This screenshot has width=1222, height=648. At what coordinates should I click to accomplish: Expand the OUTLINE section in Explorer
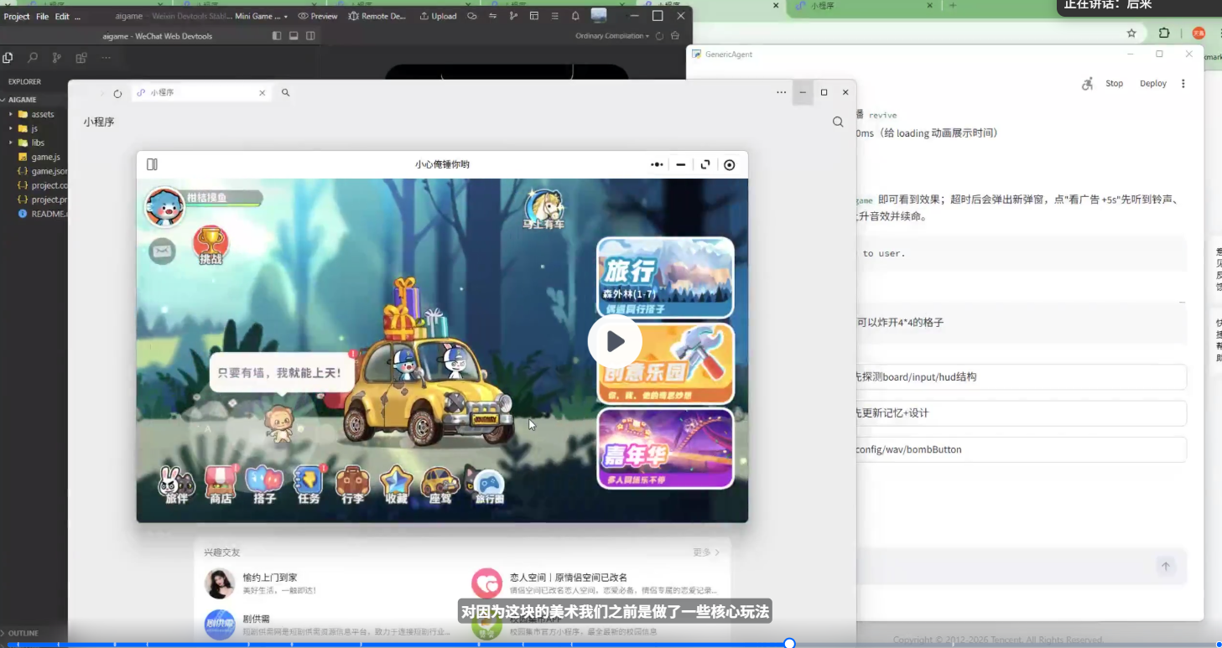(21, 633)
